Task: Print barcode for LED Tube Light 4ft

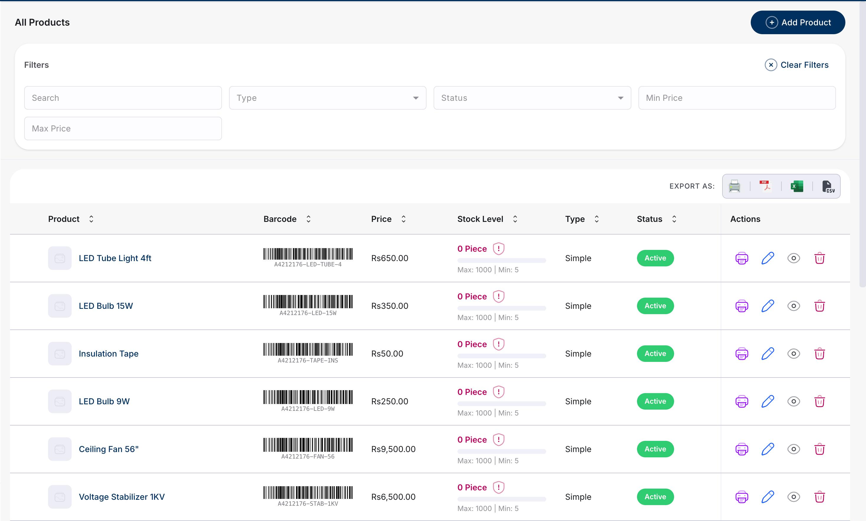Action: tap(742, 258)
